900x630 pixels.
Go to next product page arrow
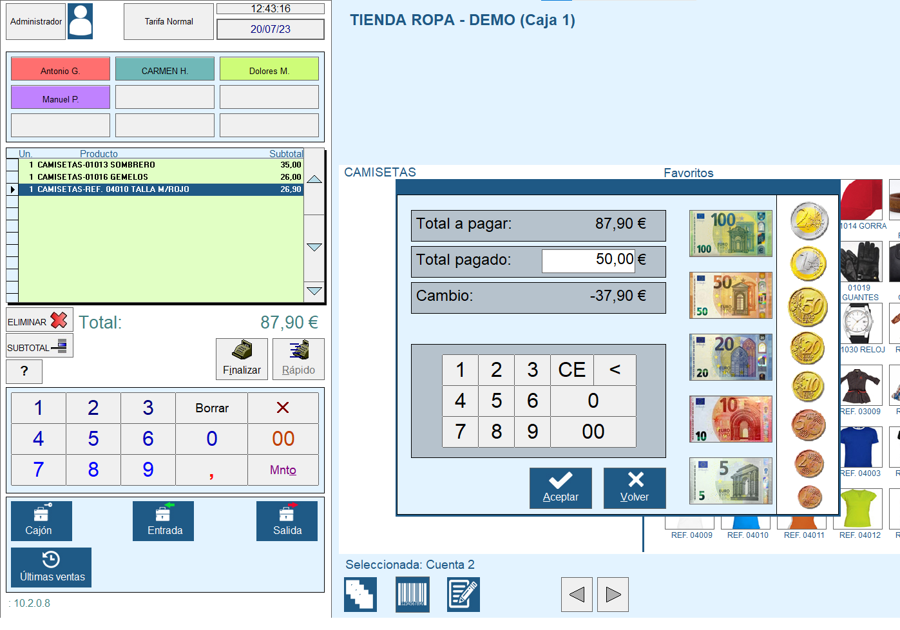tap(613, 594)
